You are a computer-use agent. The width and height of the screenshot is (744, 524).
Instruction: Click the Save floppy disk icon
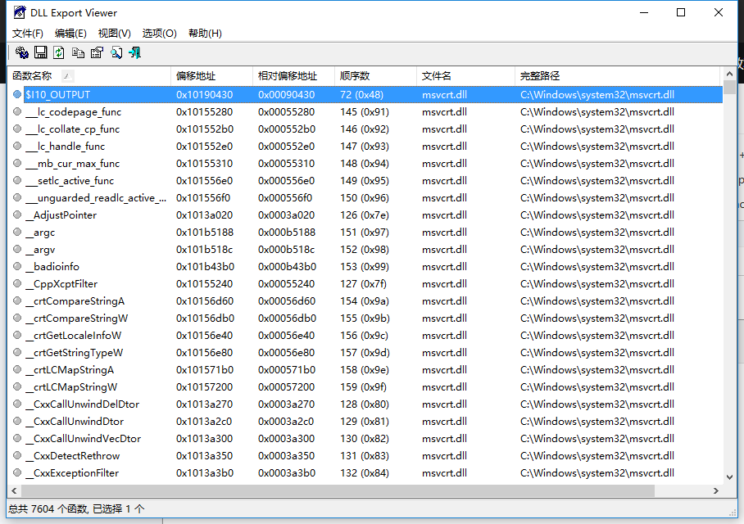[41, 52]
